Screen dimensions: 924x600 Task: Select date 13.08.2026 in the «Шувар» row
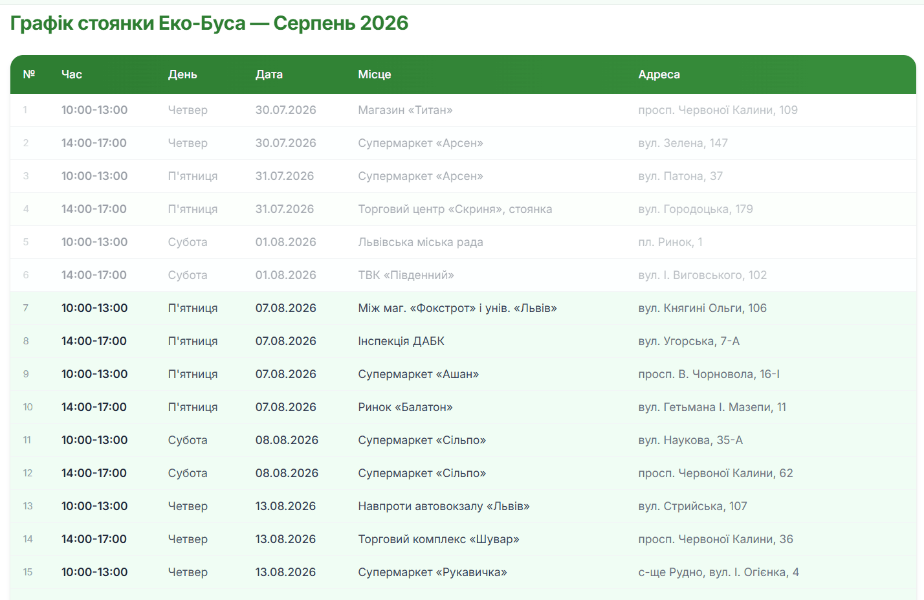(x=286, y=539)
